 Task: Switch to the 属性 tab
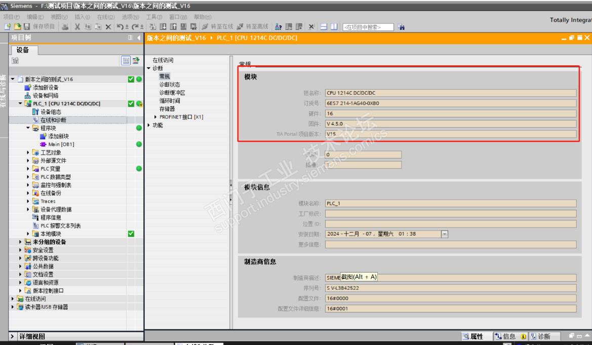[477, 336]
